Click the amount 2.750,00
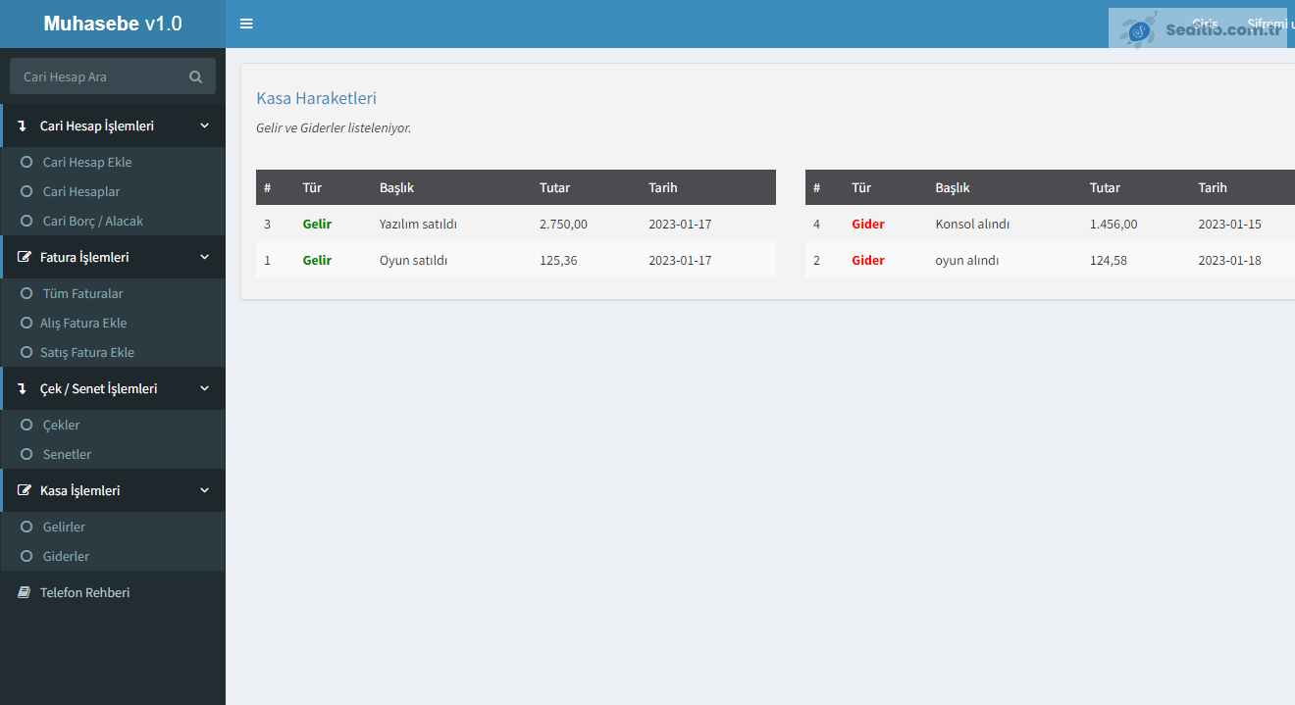1295x705 pixels. coord(563,224)
